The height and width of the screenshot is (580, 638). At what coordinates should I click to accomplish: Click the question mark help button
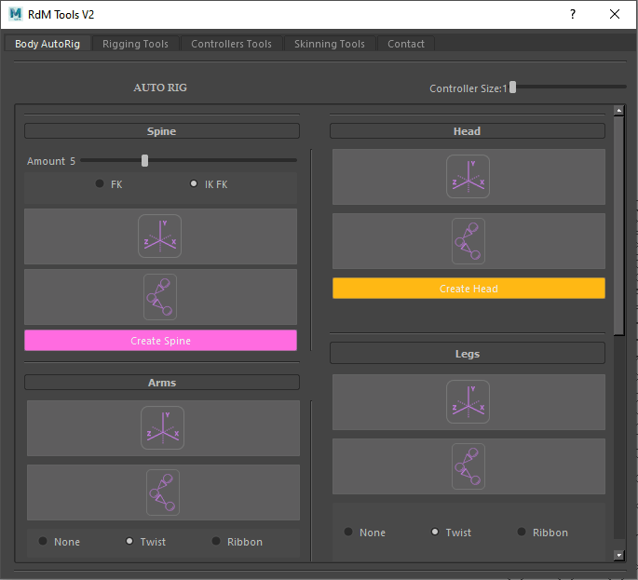(x=573, y=14)
